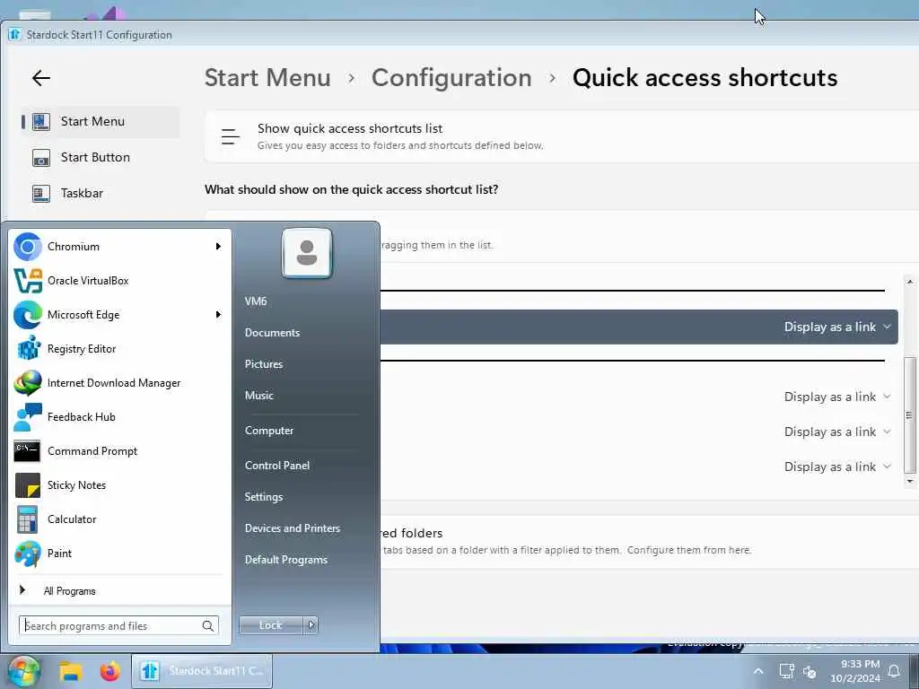Open the taskbar clock showing 9:33 PM
This screenshot has width=919, height=689.
coord(855,671)
